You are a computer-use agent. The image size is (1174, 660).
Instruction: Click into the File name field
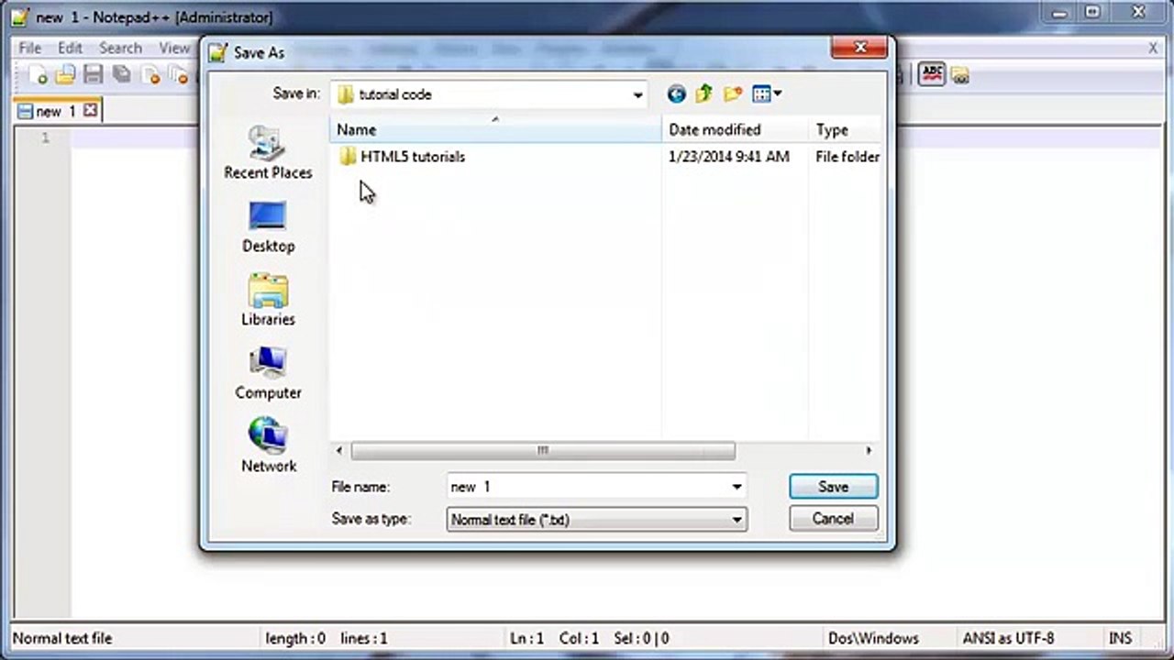[x=588, y=487]
